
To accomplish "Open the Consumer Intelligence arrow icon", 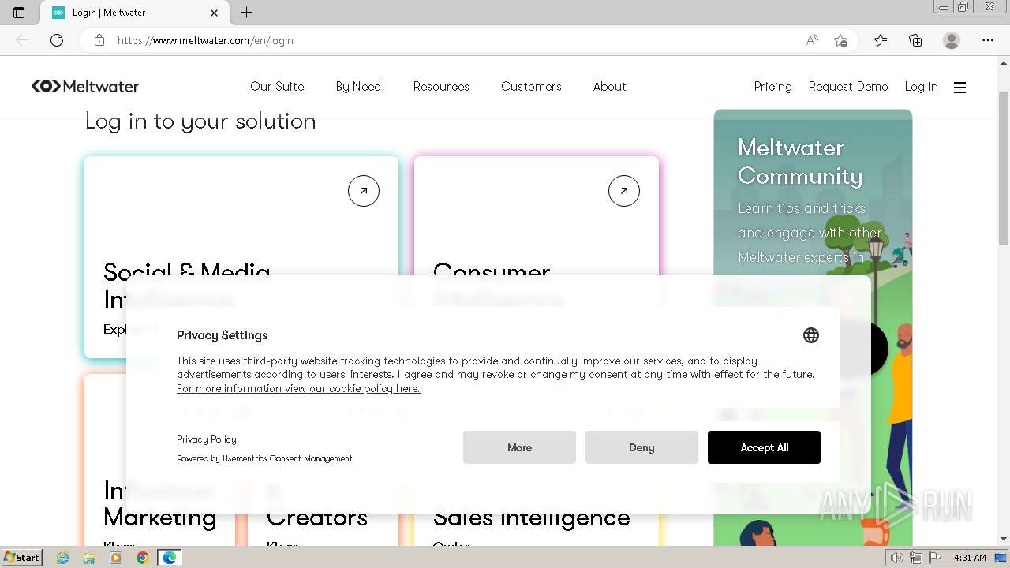I will 624,191.
